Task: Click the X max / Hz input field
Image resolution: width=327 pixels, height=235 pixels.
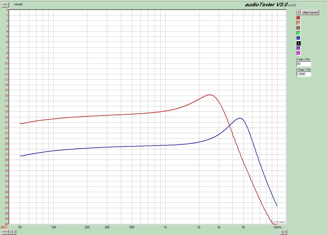Action: (x=304, y=74)
